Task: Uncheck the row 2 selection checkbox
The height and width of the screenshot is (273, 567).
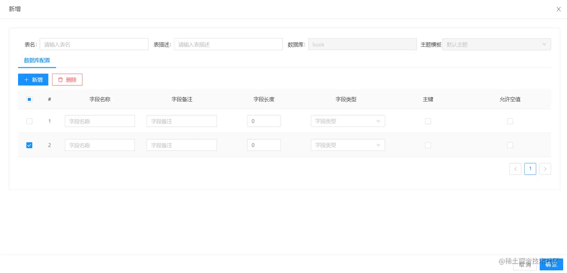Action: pos(29,145)
